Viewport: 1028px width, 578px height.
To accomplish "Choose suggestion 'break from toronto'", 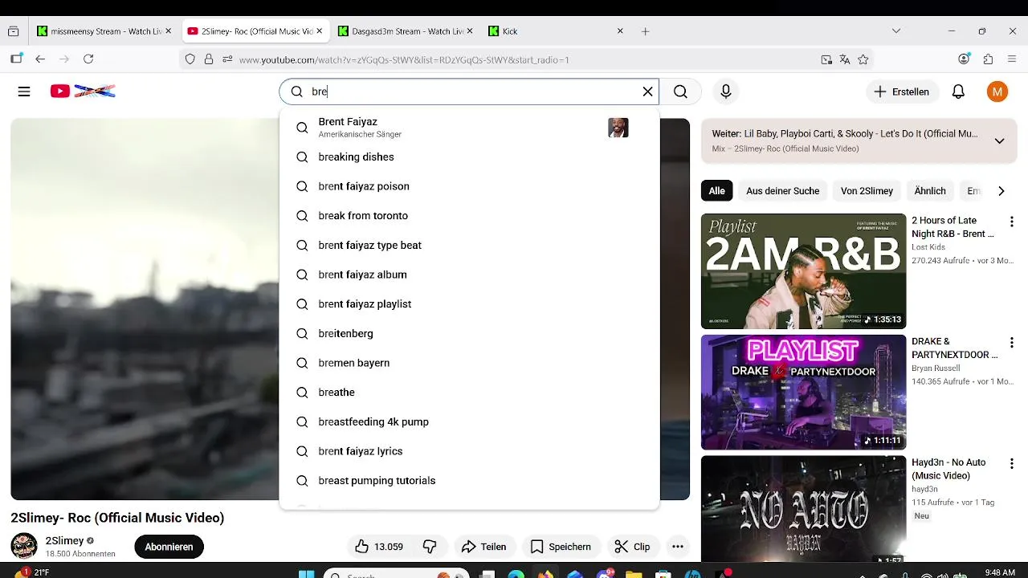I will point(469,216).
